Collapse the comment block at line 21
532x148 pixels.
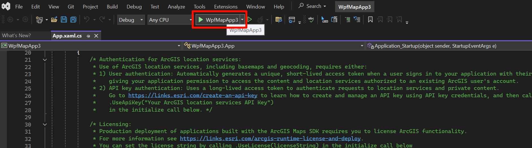pyautogui.click(x=45, y=59)
